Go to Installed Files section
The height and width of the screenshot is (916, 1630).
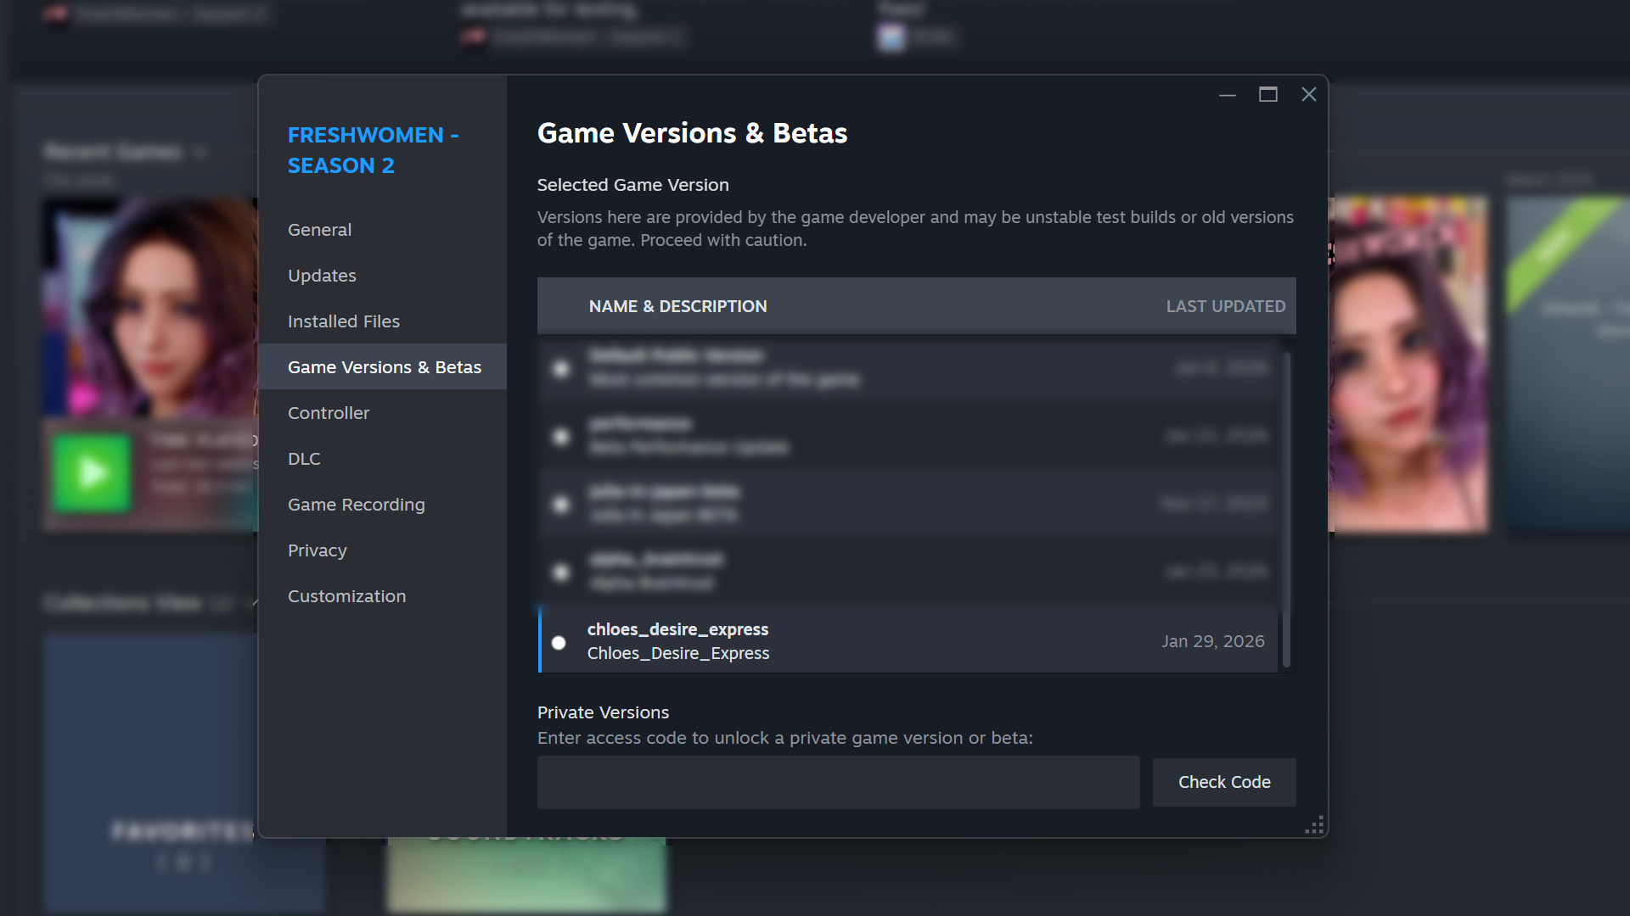point(343,321)
